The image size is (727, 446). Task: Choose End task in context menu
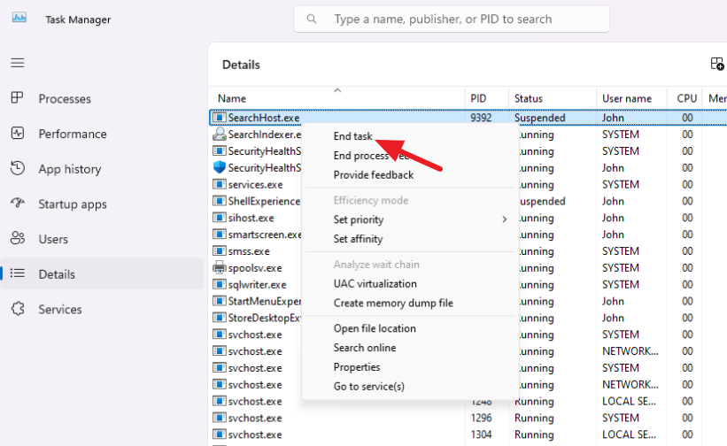[352, 136]
